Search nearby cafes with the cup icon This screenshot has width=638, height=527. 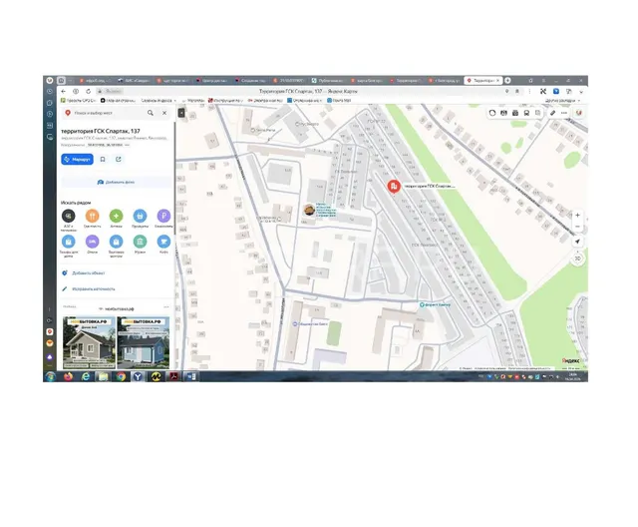click(x=163, y=242)
